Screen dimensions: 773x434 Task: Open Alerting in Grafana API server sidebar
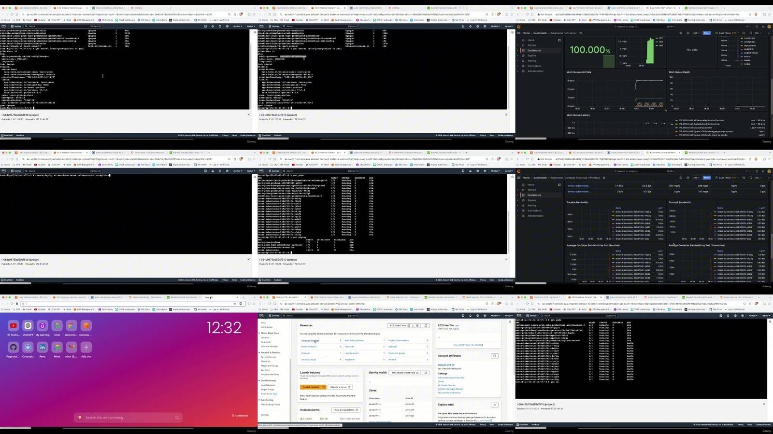pyautogui.click(x=531, y=61)
